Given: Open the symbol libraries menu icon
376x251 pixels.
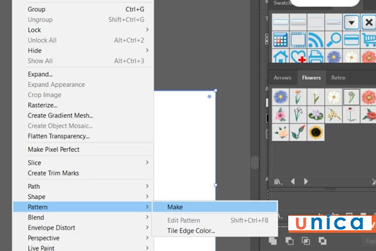Looking at the screenshot, I should (278, 181).
